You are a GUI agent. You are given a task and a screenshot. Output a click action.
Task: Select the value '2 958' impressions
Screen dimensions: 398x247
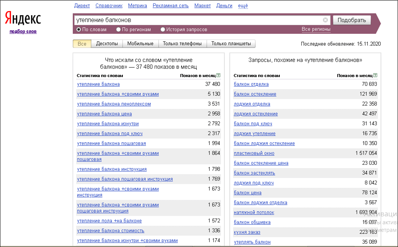pyautogui.click(x=214, y=114)
